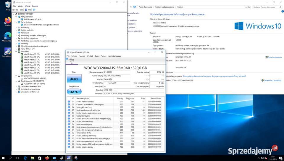Image resolution: width=284 pixels, height=161 pixels.
Task: Open CrystalDiskInfo desktop shortcut
Action: 7,52
